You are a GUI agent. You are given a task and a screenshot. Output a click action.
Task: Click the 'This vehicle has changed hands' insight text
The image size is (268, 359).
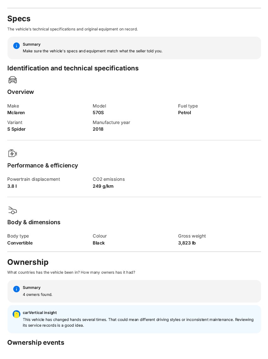click(138, 322)
